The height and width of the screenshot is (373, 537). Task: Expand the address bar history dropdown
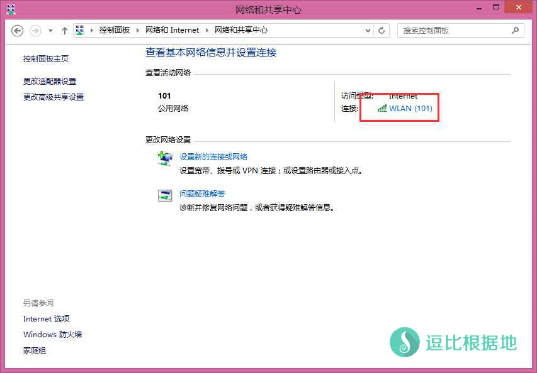coord(368,30)
